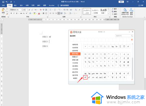Decrease the paragraph indent
146x106 pixels.
coord(65,10)
